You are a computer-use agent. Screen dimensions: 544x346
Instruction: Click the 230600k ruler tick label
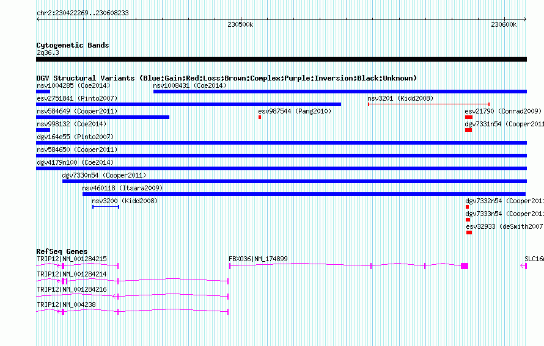504,24
